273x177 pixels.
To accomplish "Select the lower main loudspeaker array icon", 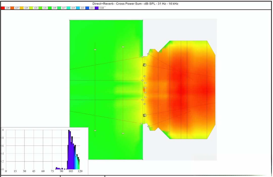I will (x=145, y=115).
